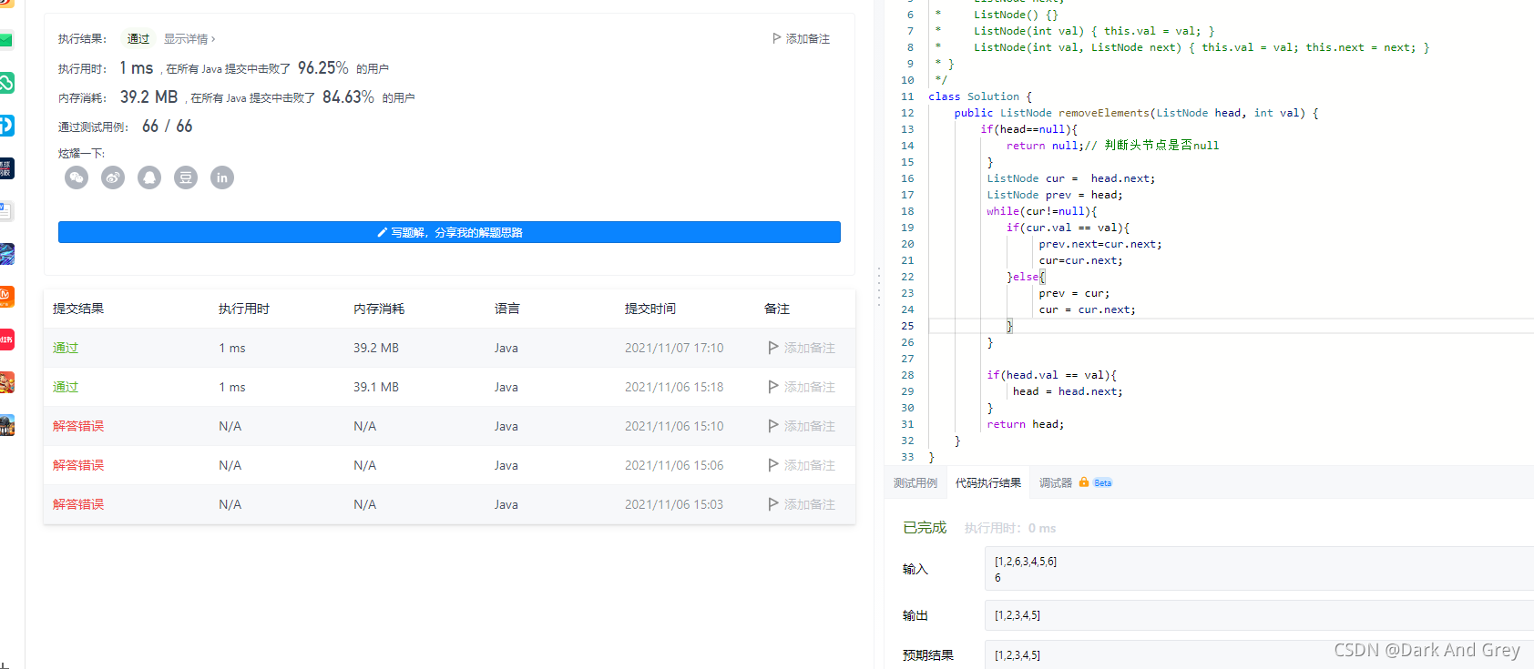Viewport: 1534px width, 669px height.
Task: Click the 'class Solution {' code line
Action: [x=980, y=96]
